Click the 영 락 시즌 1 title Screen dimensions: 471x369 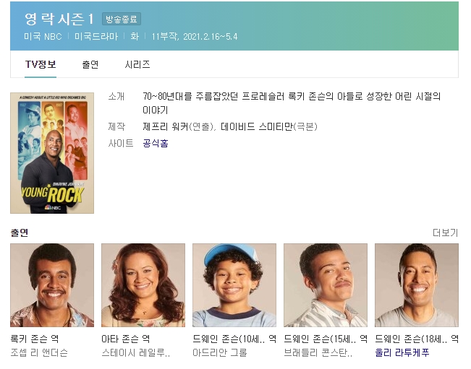point(59,19)
